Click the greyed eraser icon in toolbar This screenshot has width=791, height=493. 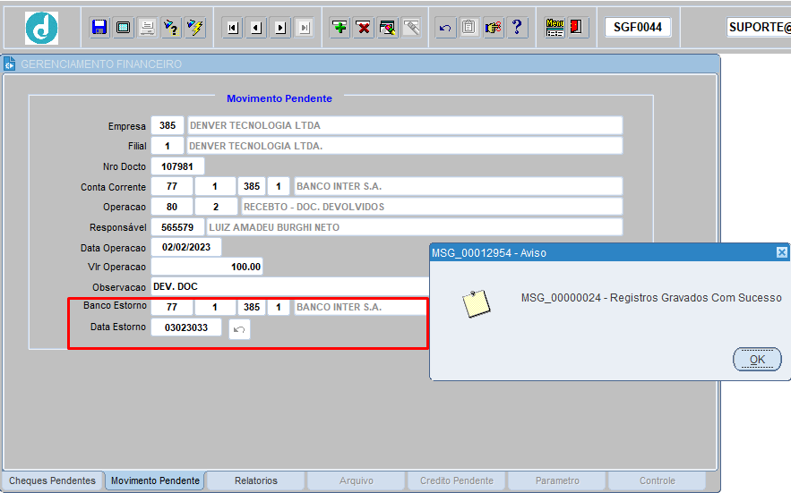click(x=412, y=27)
